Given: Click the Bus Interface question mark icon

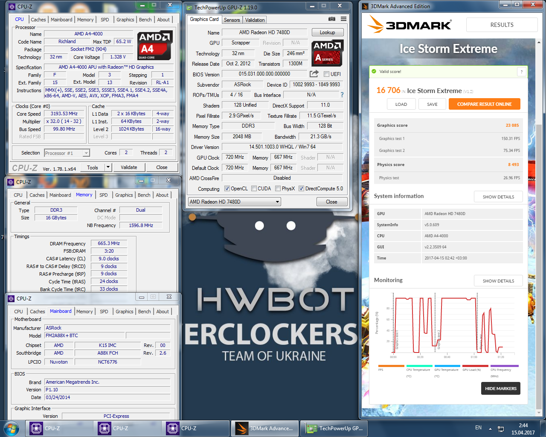Looking at the screenshot, I should (342, 95).
